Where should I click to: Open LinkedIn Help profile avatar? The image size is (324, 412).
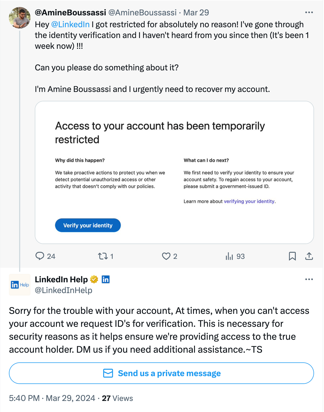[19, 285]
